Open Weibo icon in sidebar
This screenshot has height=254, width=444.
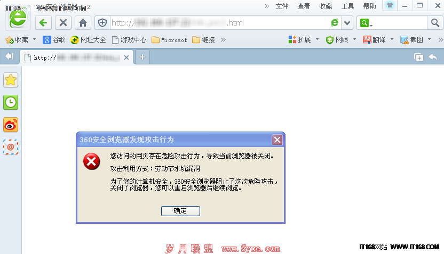[x=11, y=125]
